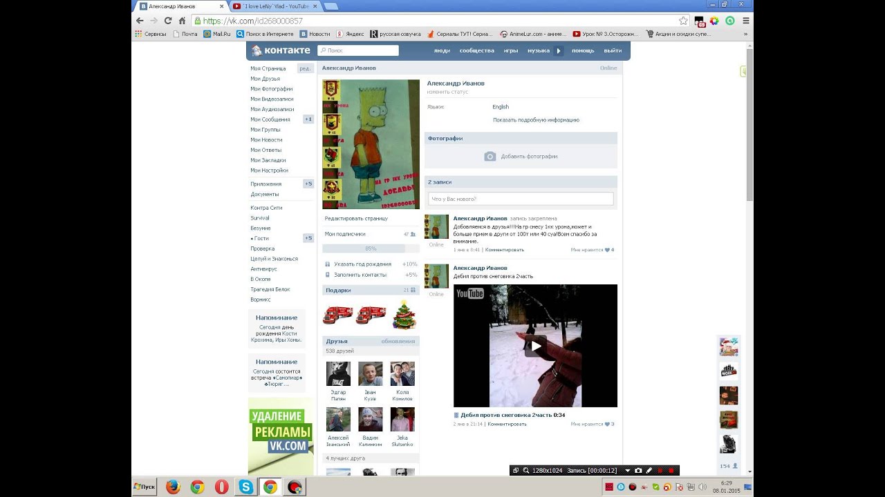The height and width of the screenshot is (497, 885).
Task: Open игры in the VK header menu
Action: (511, 50)
